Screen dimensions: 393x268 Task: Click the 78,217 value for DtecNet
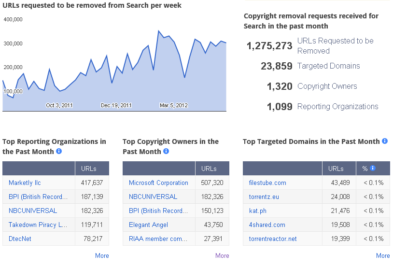tap(93, 239)
